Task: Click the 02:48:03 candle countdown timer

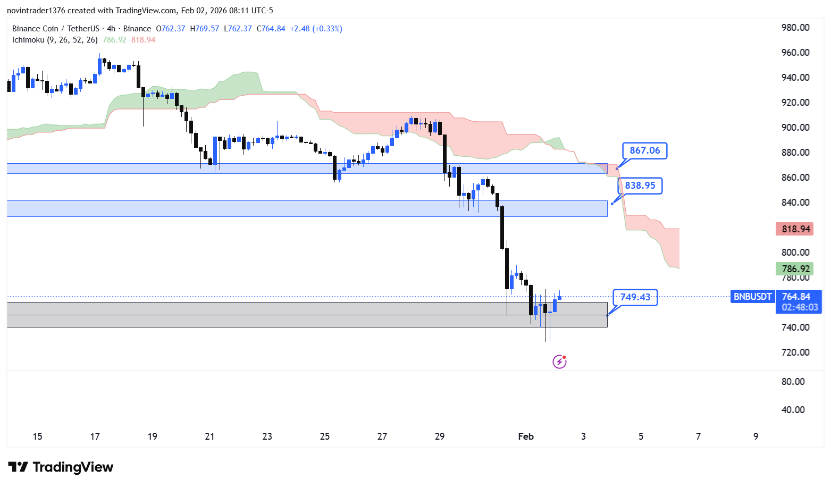Action: 799,307
